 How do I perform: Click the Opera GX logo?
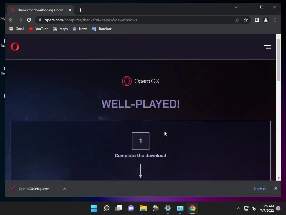pos(141,81)
